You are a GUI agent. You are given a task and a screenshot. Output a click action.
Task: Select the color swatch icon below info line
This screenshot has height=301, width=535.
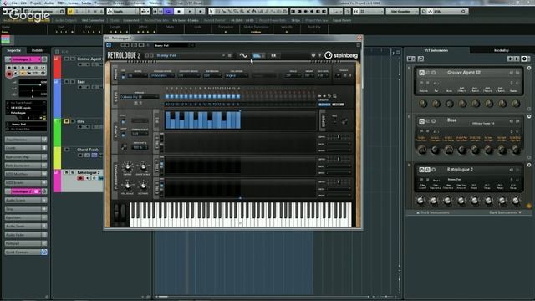tap(6, 39)
